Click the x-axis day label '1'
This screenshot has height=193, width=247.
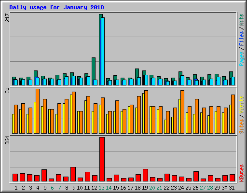point(16,188)
